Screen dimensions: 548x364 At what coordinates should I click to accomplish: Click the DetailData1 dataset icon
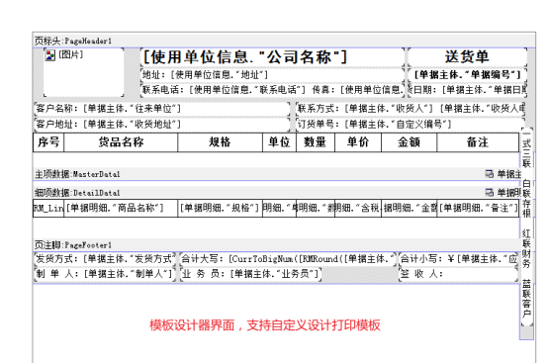tap(490, 192)
